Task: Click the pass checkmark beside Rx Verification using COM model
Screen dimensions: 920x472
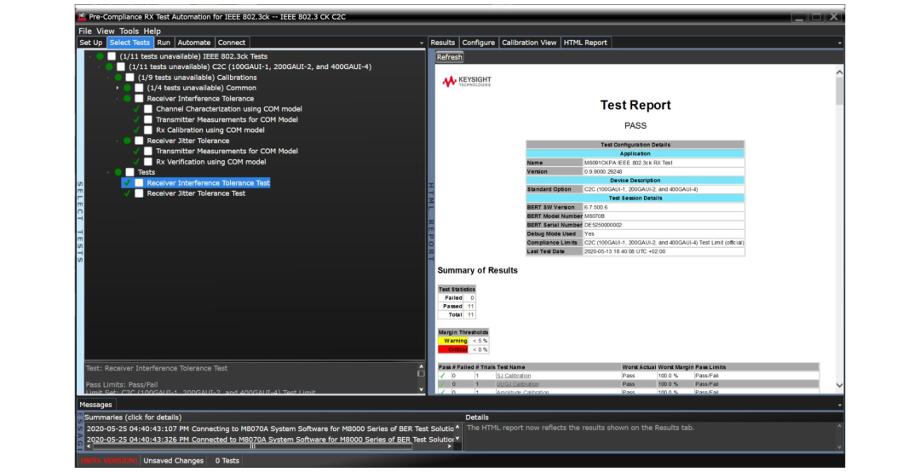Action: pos(136,161)
